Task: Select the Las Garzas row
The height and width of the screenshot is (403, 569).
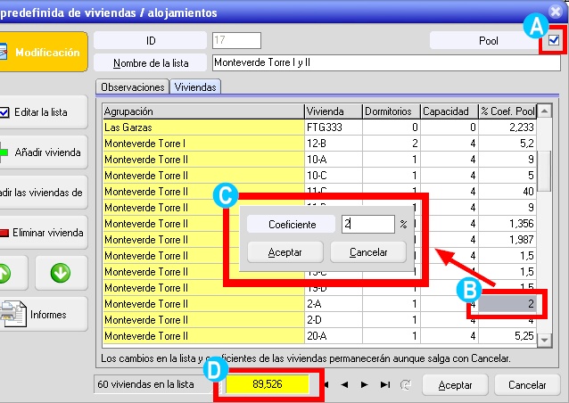Action: [319, 127]
